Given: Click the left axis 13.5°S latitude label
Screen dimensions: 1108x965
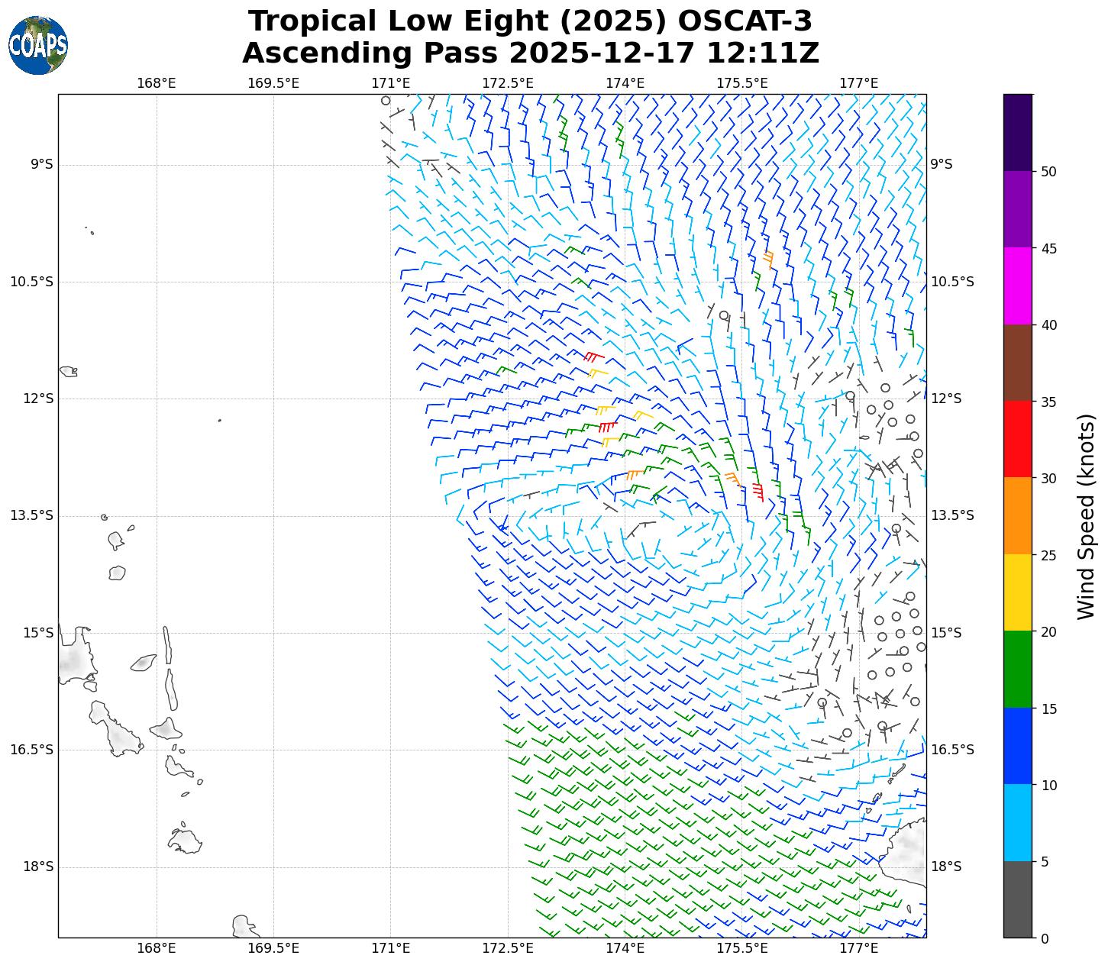Looking at the screenshot, I should pos(31,515).
